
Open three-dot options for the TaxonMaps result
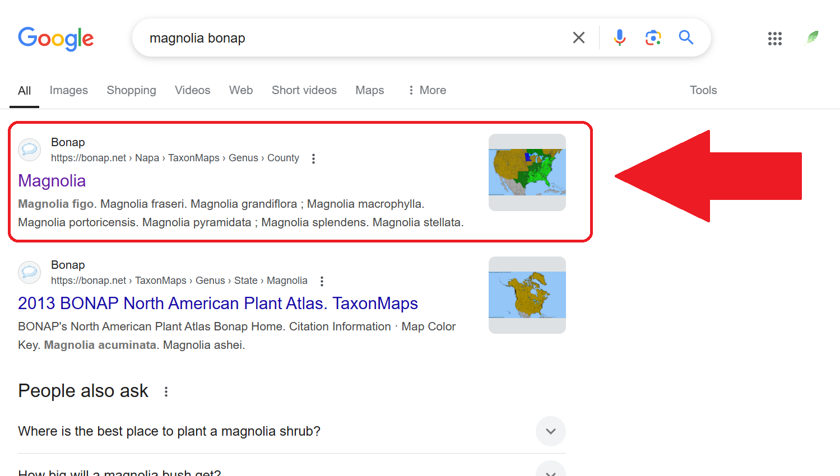tap(322, 281)
